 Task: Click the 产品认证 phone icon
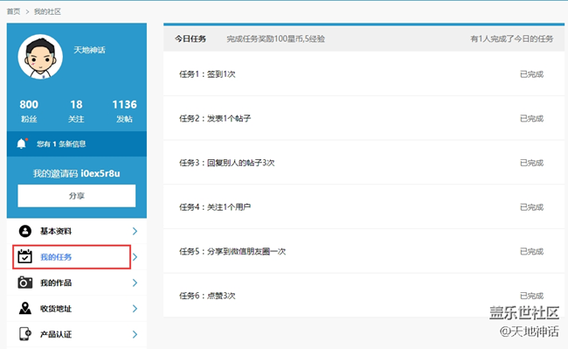[25, 334]
